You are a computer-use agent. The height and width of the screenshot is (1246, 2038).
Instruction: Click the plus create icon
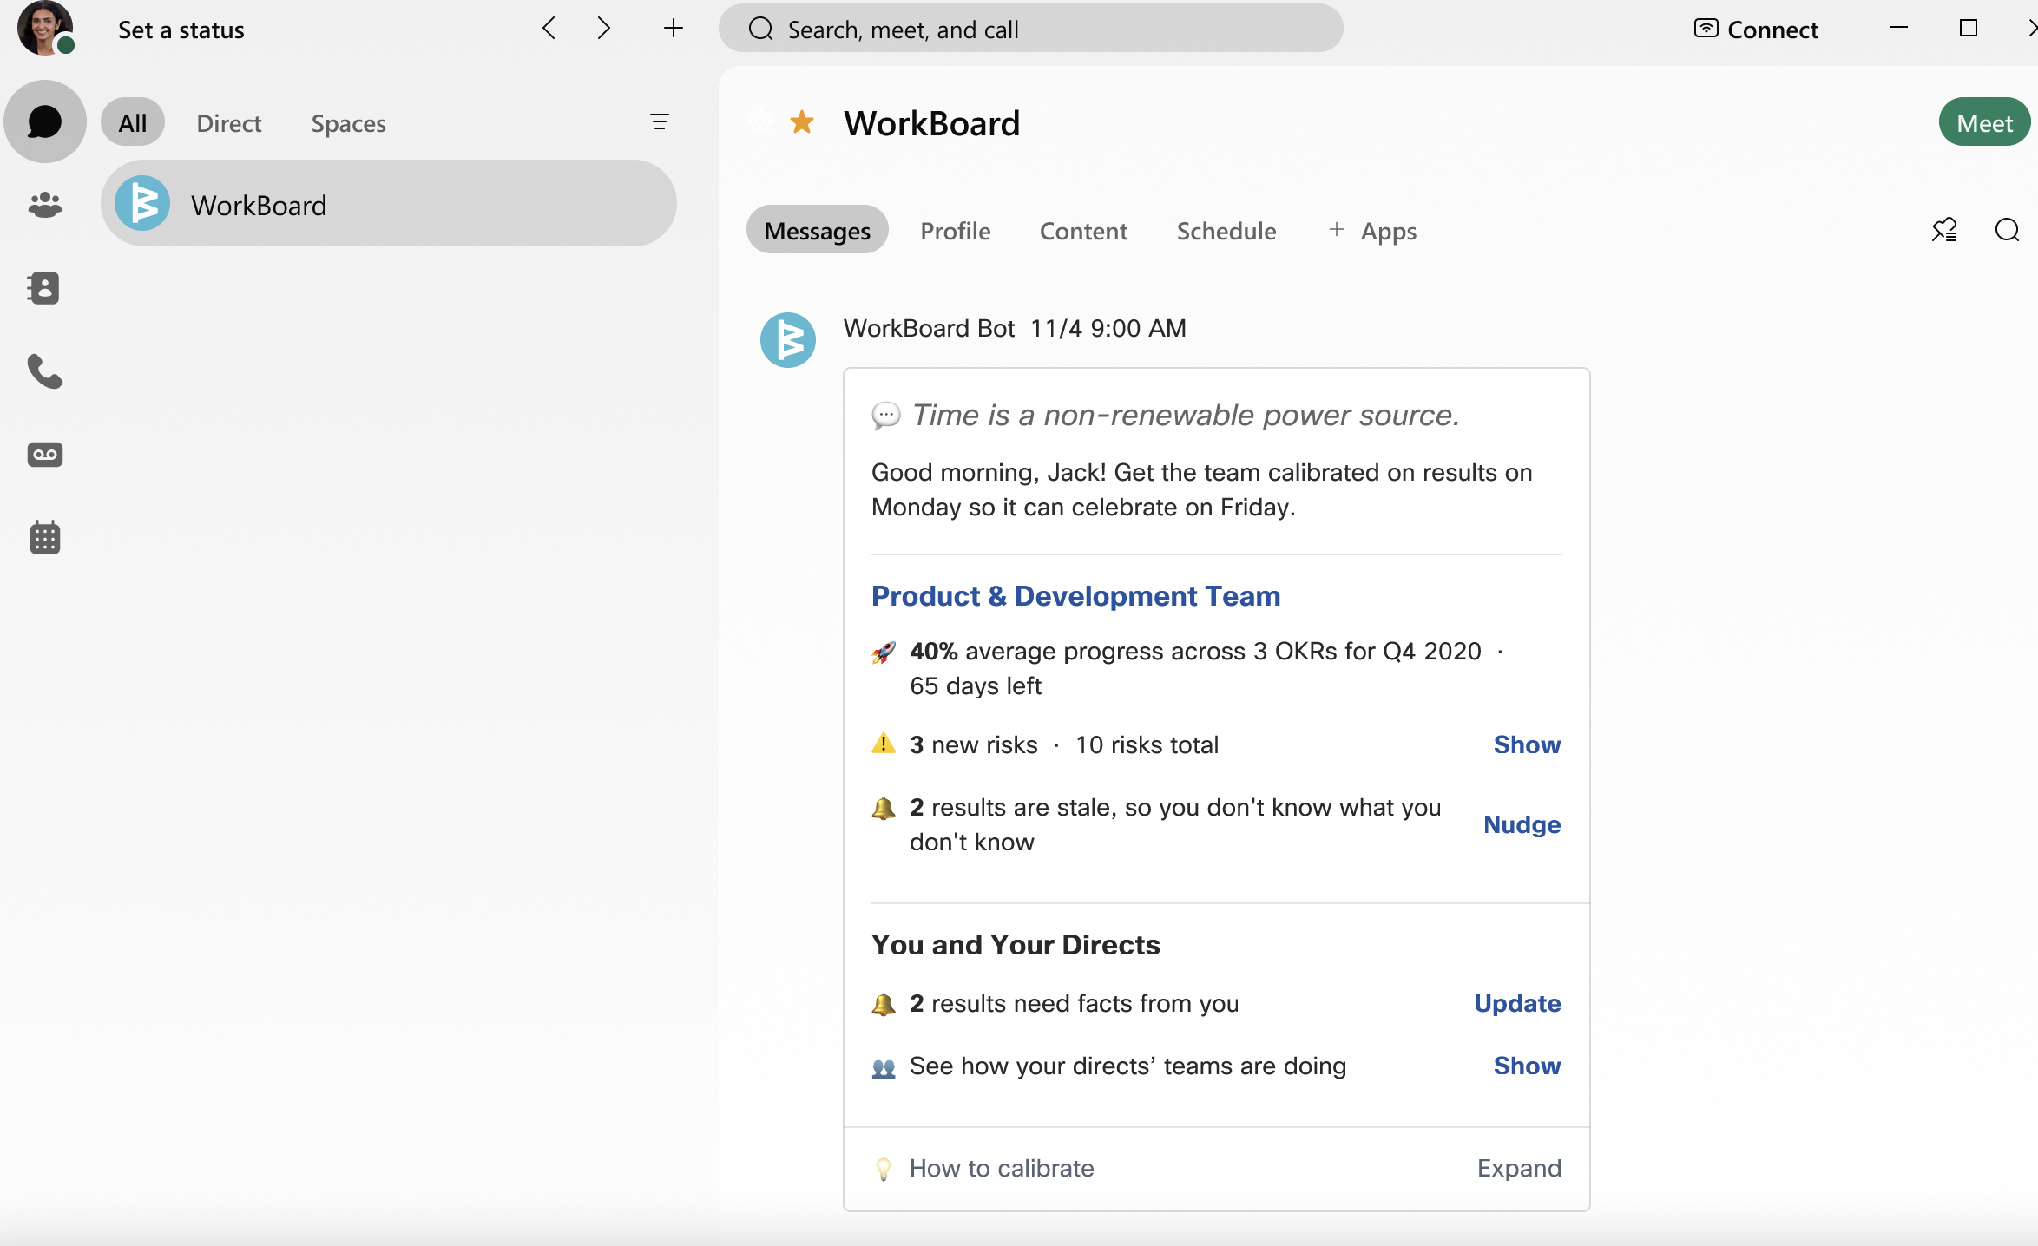tap(674, 29)
